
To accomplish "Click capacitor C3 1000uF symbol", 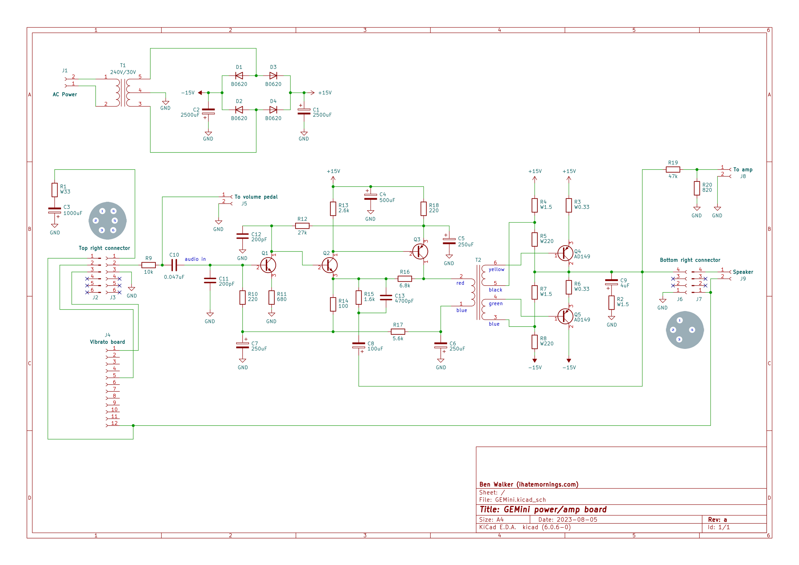I will click(x=55, y=211).
